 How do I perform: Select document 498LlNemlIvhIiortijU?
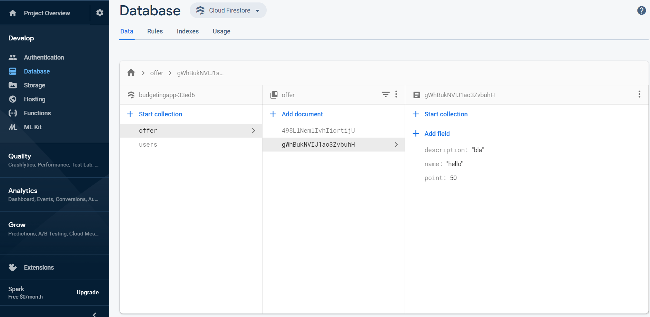coord(318,130)
